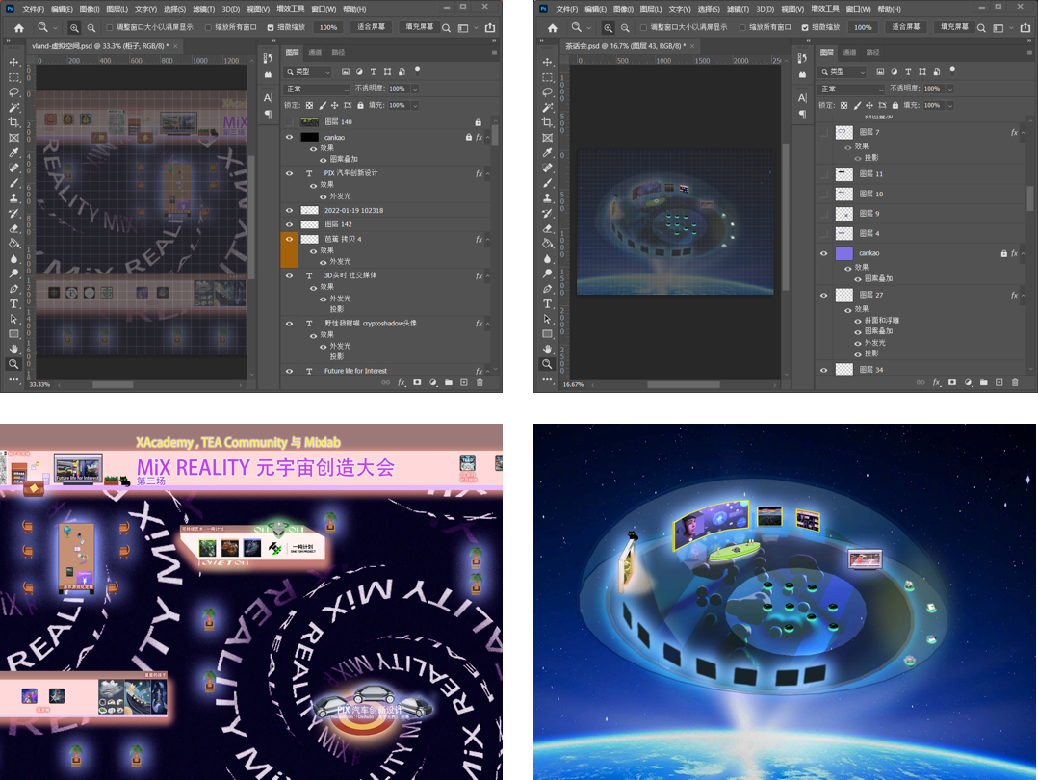
Task: Select the Zoom tool in right window toolbar
Action: (548, 363)
